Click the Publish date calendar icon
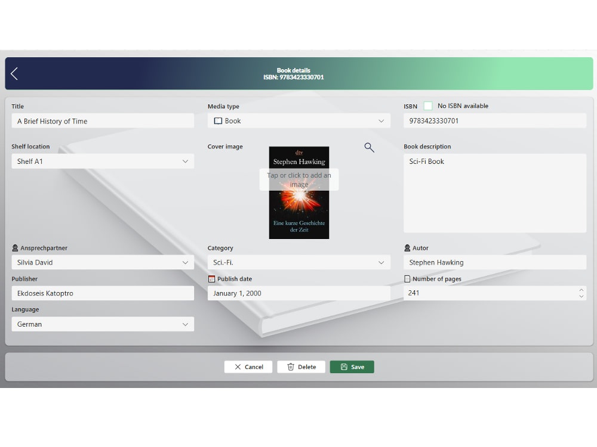 pyautogui.click(x=211, y=278)
